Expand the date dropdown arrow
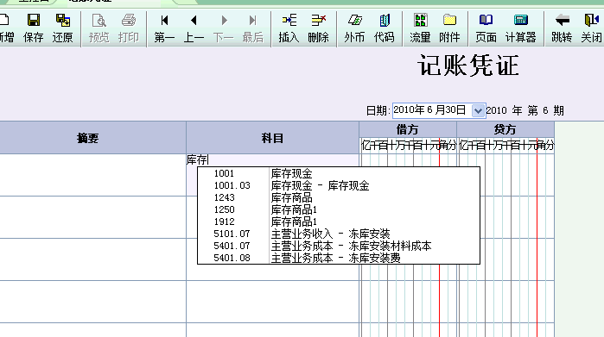 pos(478,110)
